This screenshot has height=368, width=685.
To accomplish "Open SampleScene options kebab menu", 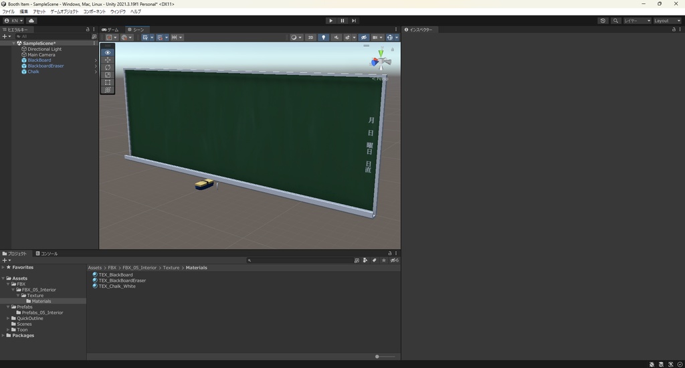I will [x=94, y=43].
